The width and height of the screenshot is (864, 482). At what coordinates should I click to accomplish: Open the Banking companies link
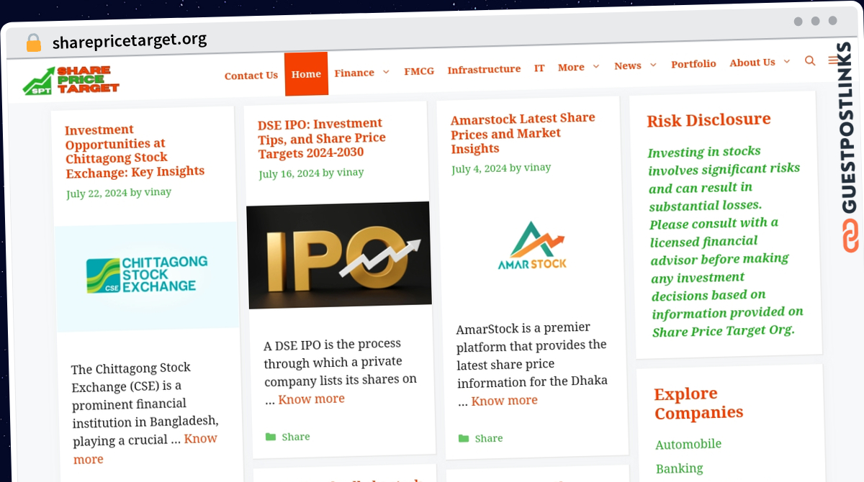(679, 468)
